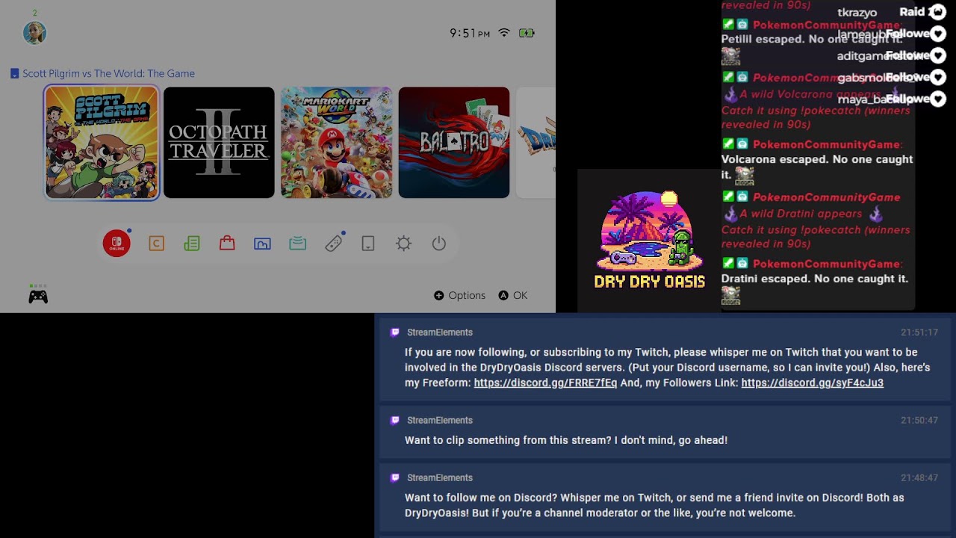Click the 'Volcarona escaped. No one caught it.' message
Screen dimensions: 956x538
[817, 166]
